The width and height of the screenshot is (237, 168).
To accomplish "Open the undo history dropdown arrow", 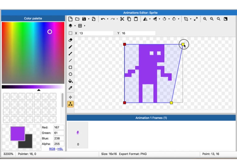I will [x=107, y=19].
